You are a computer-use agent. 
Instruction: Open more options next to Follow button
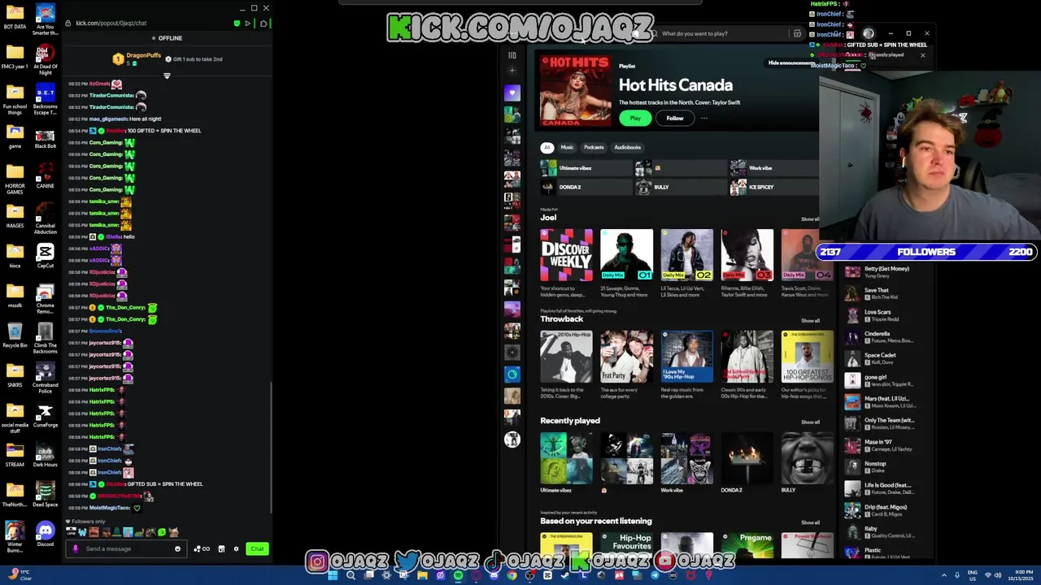[704, 118]
